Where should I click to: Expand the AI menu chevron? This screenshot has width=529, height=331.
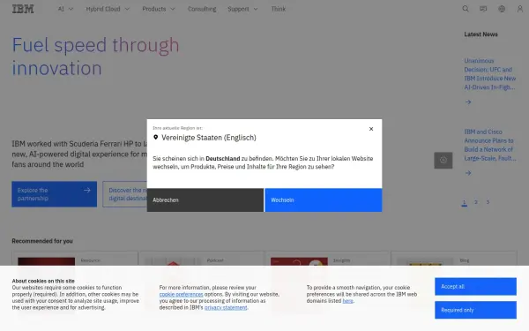coord(71,9)
